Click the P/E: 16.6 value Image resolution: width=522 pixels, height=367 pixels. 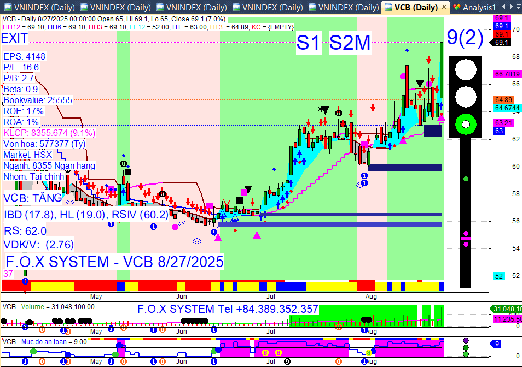(x=21, y=67)
